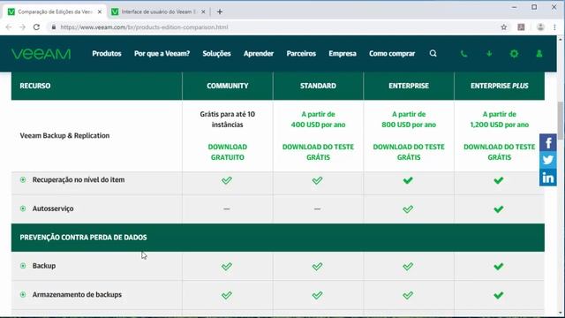Click the RECURSO column header
Viewport: 565px width, 318px height.
[96, 86]
